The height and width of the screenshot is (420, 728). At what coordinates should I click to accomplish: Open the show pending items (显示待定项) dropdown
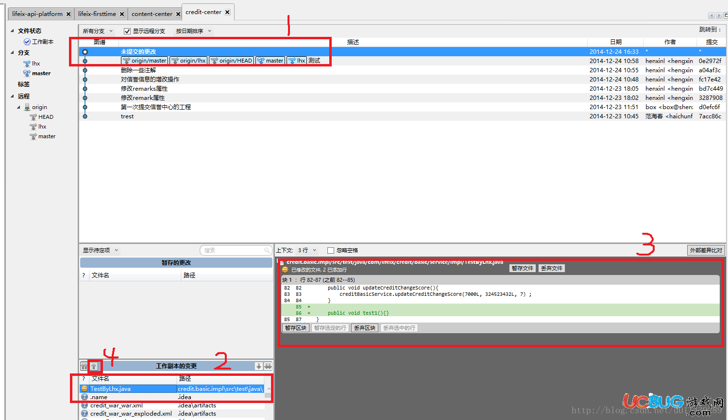click(x=100, y=250)
